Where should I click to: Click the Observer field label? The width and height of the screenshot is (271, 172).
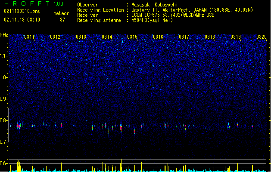pyautogui.click(x=87, y=5)
